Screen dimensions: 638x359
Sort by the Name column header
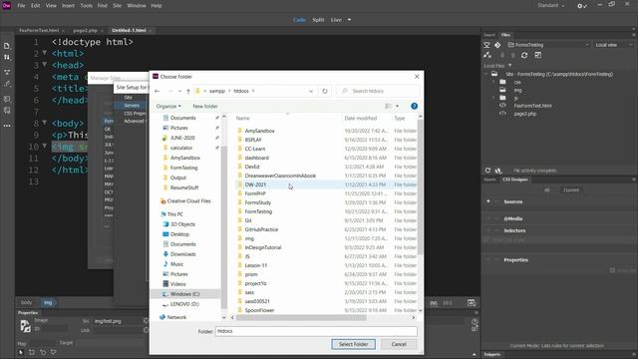243,118
